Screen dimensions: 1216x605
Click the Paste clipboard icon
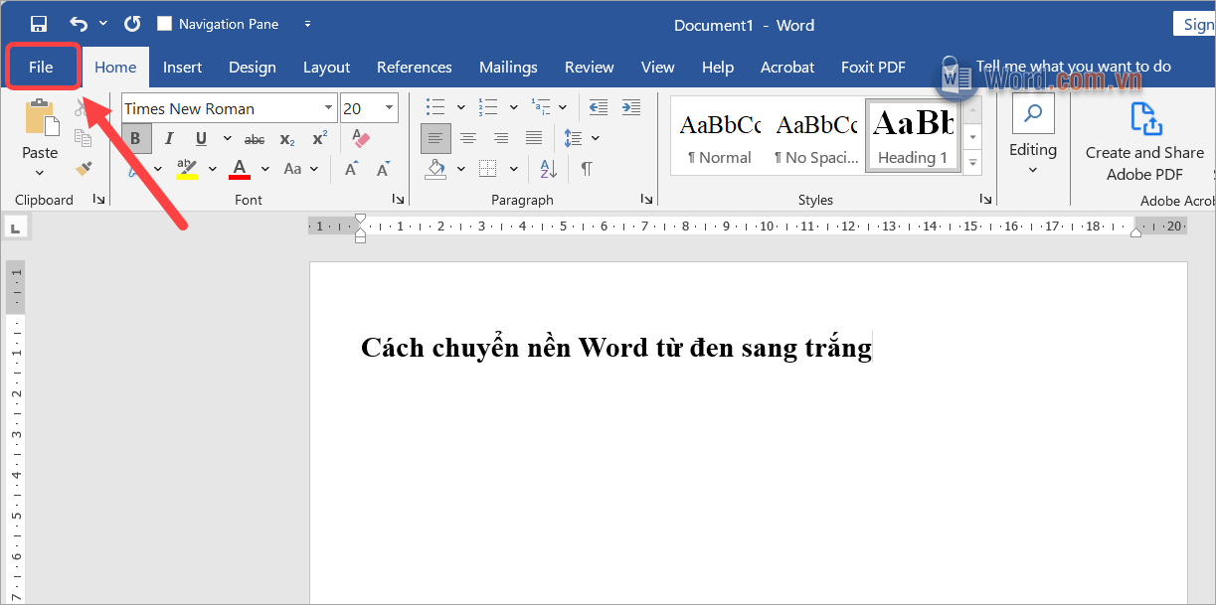tap(40, 117)
